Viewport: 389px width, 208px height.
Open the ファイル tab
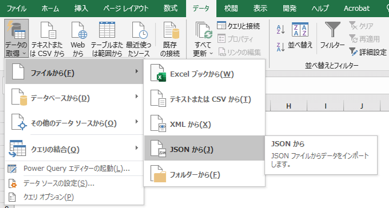17,9
